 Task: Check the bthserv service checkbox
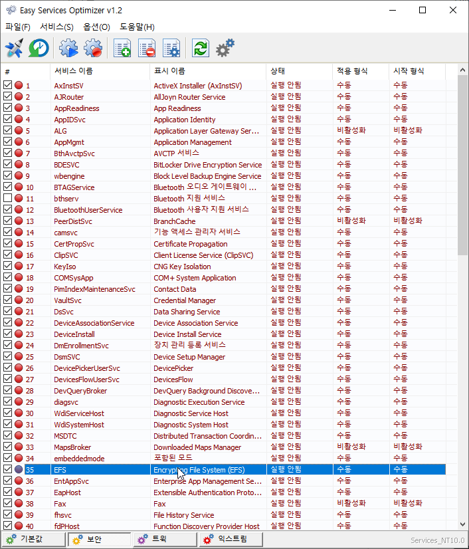pyautogui.click(x=8, y=198)
